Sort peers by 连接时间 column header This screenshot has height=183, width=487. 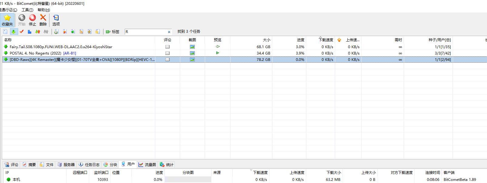[428, 172]
